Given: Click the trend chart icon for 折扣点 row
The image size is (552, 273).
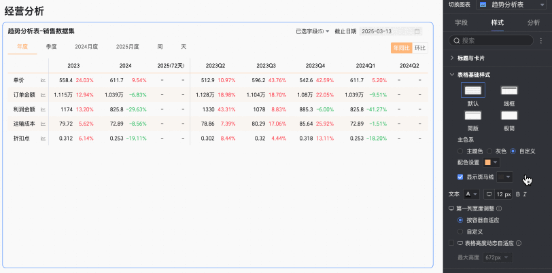Looking at the screenshot, I should 43,139.
